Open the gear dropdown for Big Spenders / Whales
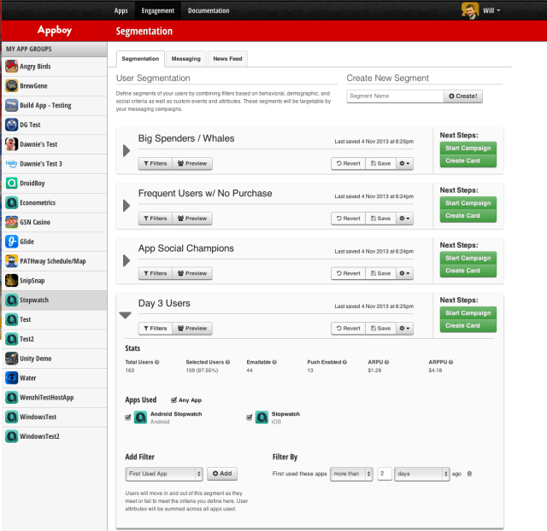The width and height of the screenshot is (547, 531). pos(404,163)
